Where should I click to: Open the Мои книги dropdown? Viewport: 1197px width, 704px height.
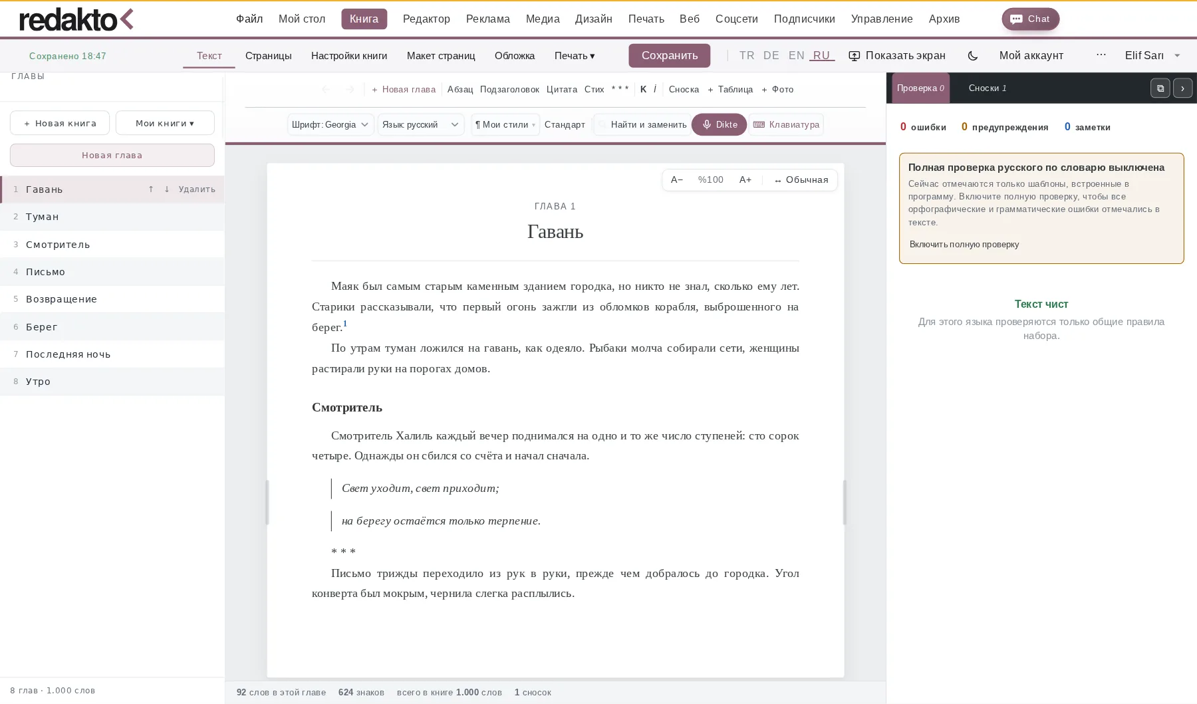(x=165, y=123)
